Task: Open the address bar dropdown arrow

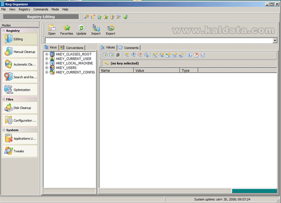Action: 275,41
